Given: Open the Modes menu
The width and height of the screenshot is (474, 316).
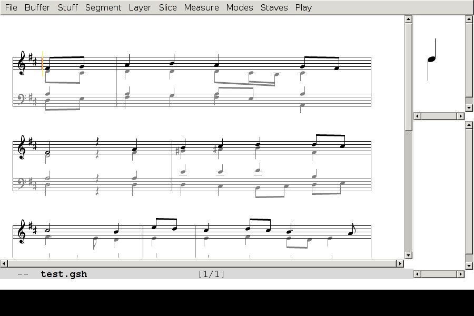Looking at the screenshot, I should (x=239, y=7).
